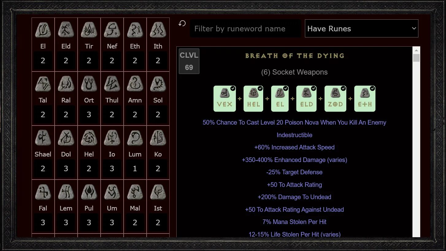Click the Ral rune stone
This screenshot has width=446, height=251.
(66, 84)
